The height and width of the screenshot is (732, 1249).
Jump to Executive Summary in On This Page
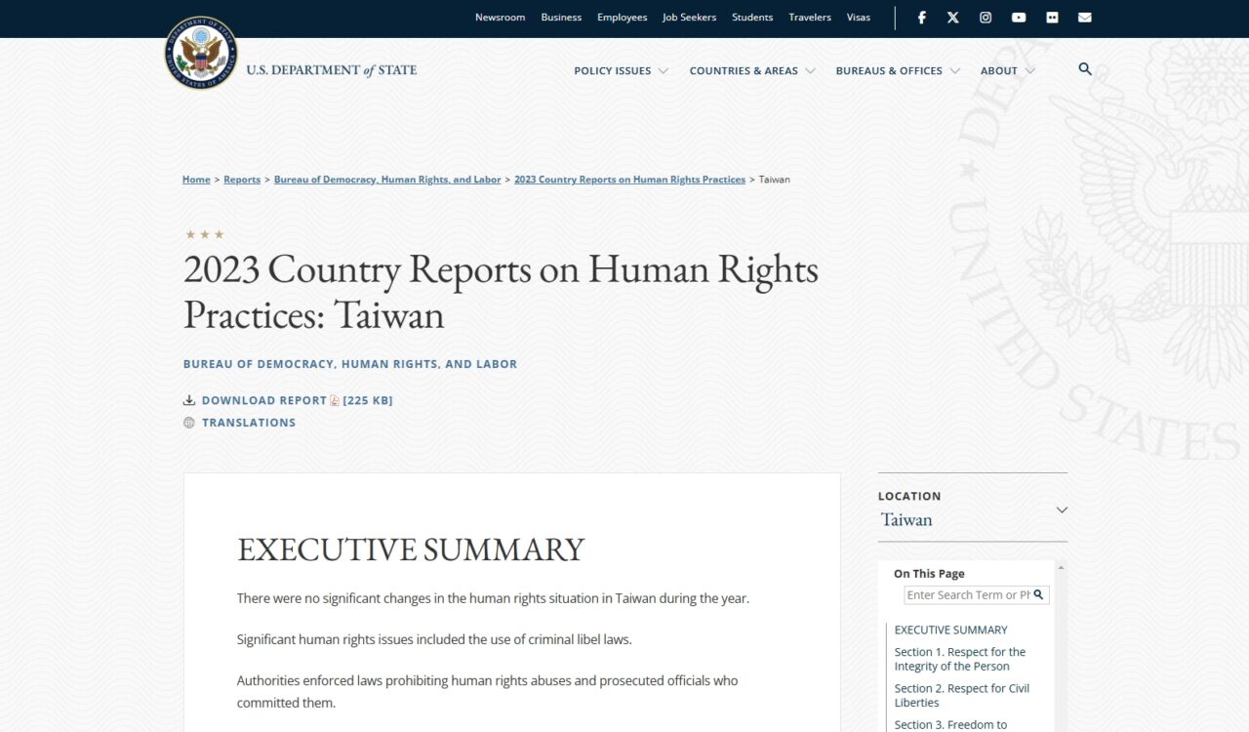[x=951, y=630]
